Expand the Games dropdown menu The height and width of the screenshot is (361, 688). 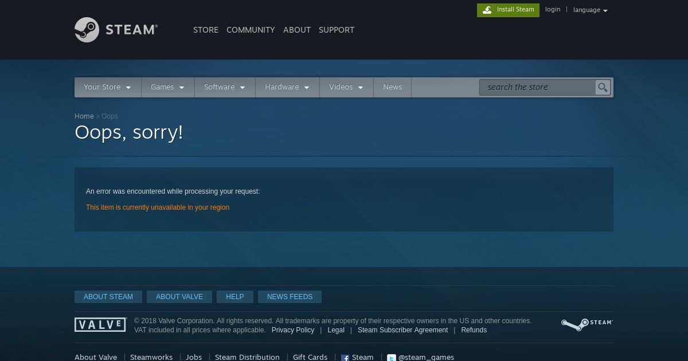click(x=168, y=87)
